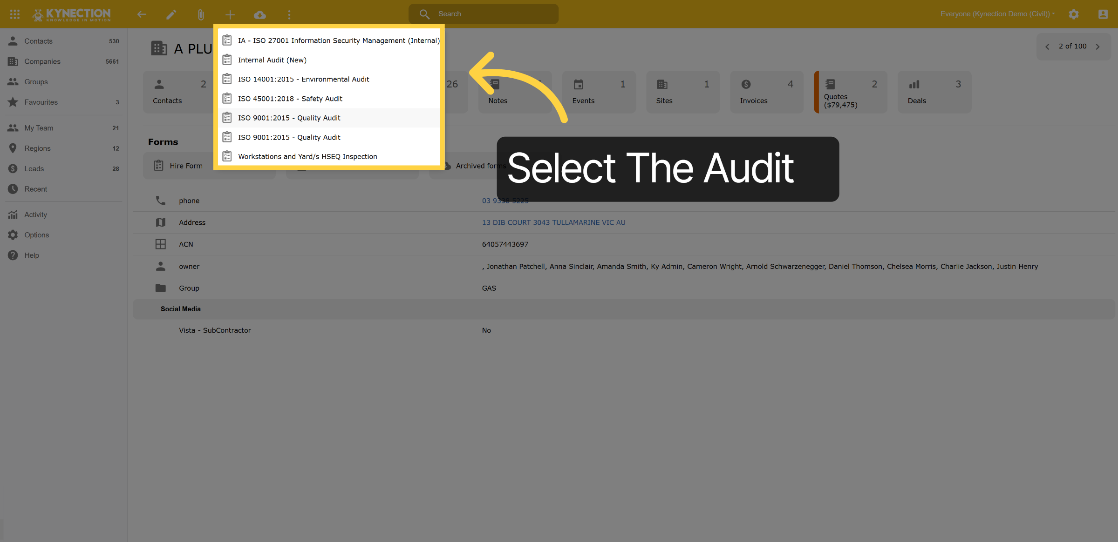Click the cloud download icon
The width and height of the screenshot is (1118, 542).
(x=260, y=14)
